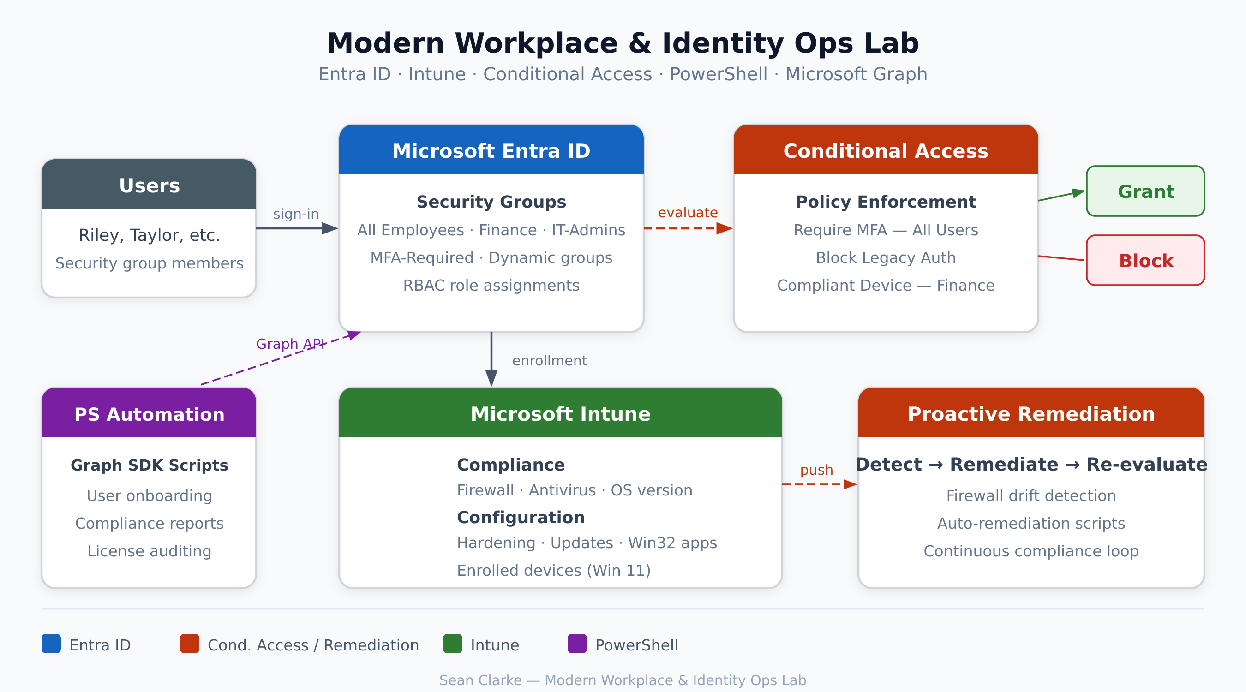
Task: Select the Block Legacy Auth policy entry
Action: tap(885, 257)
